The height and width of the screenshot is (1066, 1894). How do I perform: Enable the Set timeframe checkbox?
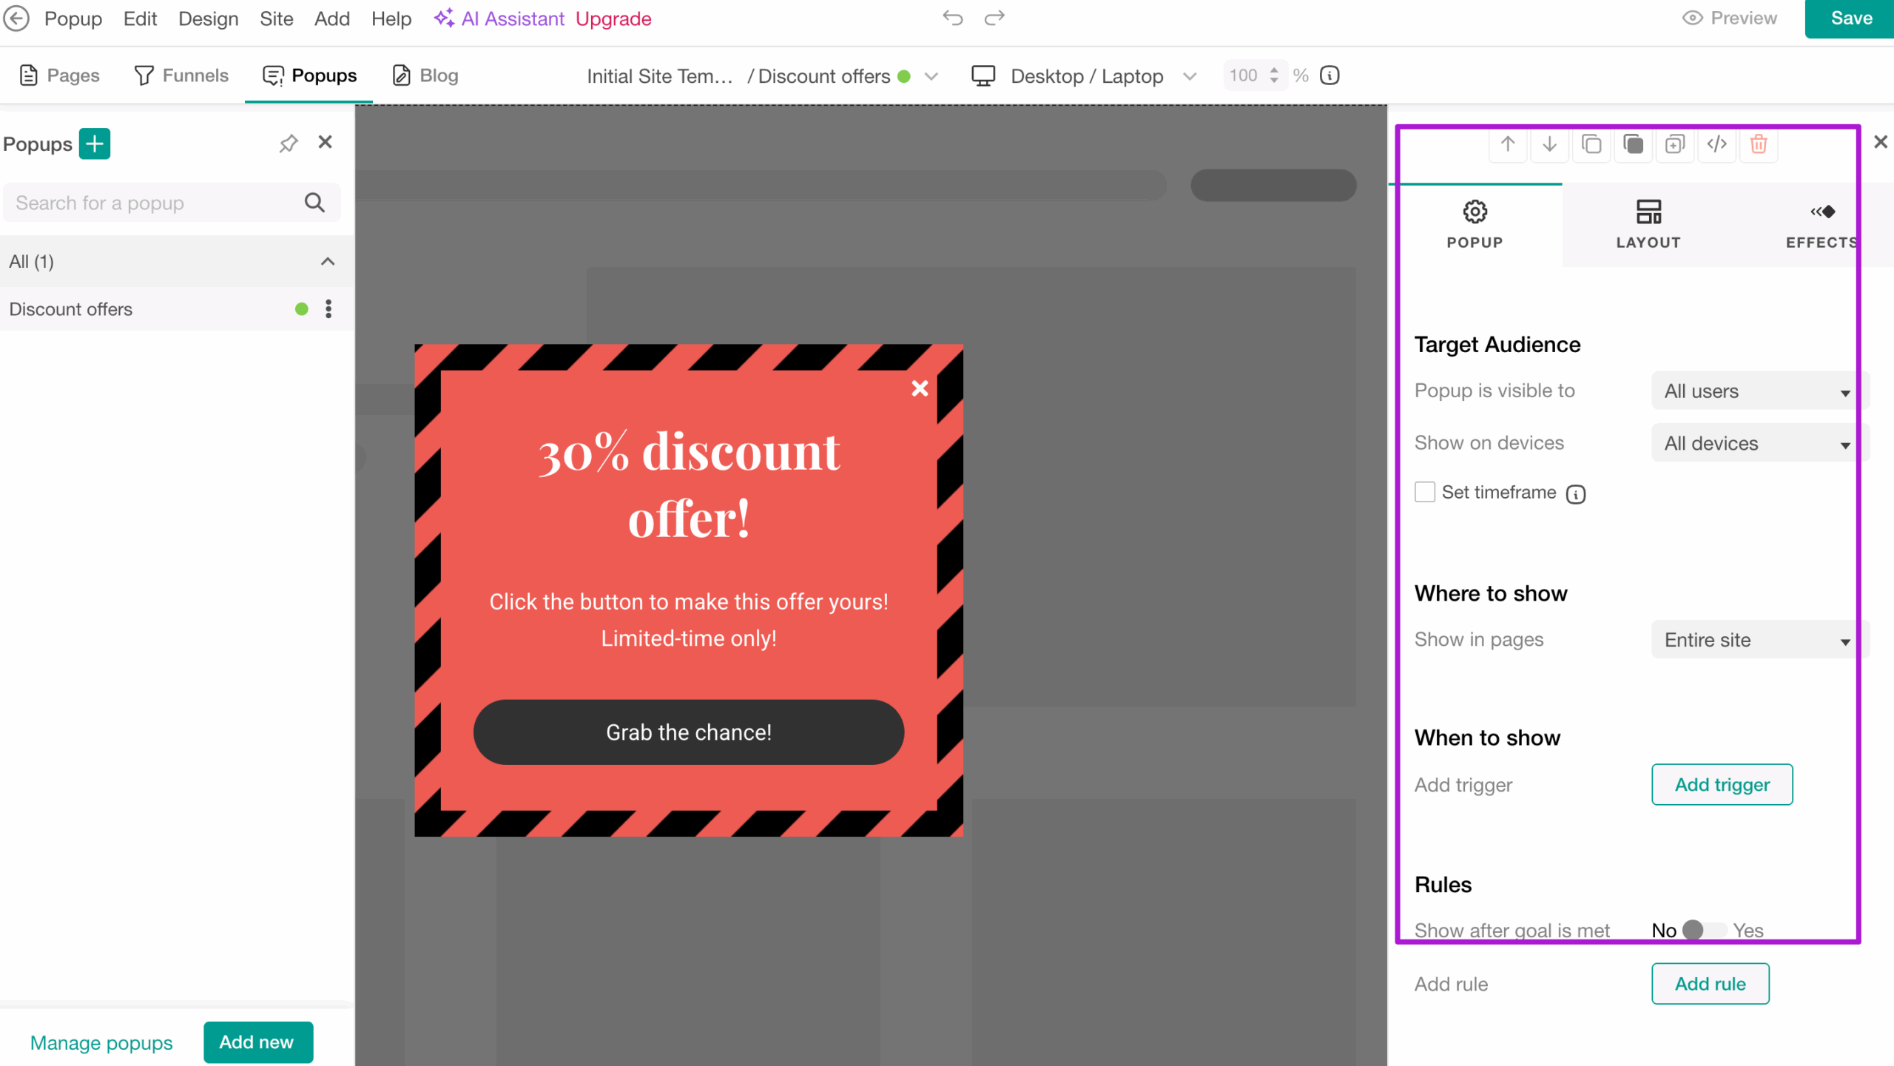coord(1424,492)
